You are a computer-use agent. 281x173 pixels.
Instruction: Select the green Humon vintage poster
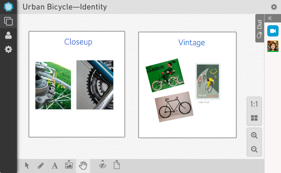click(165, 75)
